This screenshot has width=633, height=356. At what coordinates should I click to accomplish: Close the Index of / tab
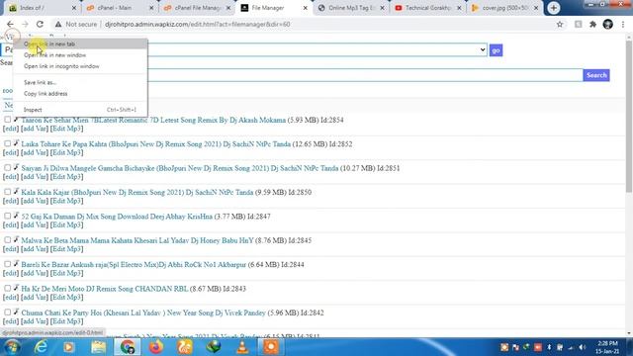click(74, 8)
